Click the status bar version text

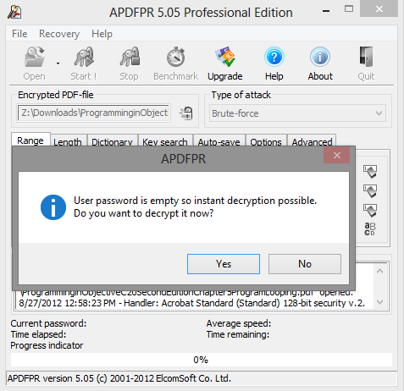[x=119, y=378]
